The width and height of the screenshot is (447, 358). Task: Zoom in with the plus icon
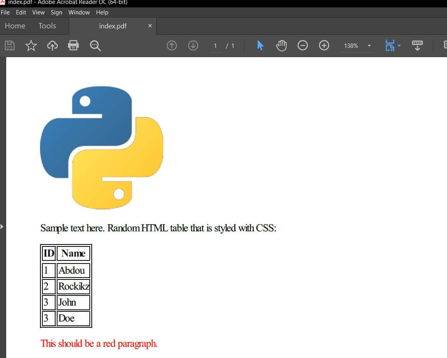tap(324, 45)
